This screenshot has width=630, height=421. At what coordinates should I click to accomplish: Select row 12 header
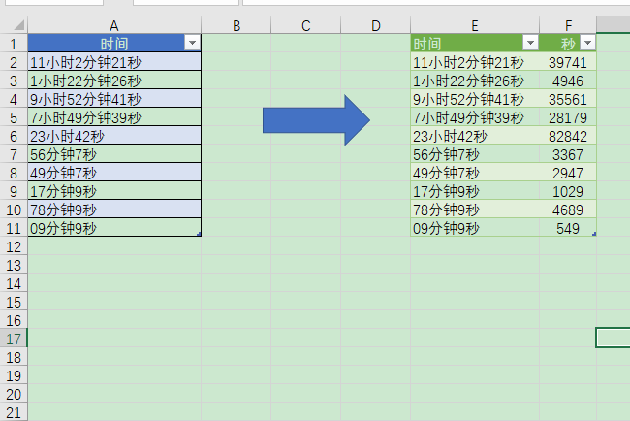[14, 246]
